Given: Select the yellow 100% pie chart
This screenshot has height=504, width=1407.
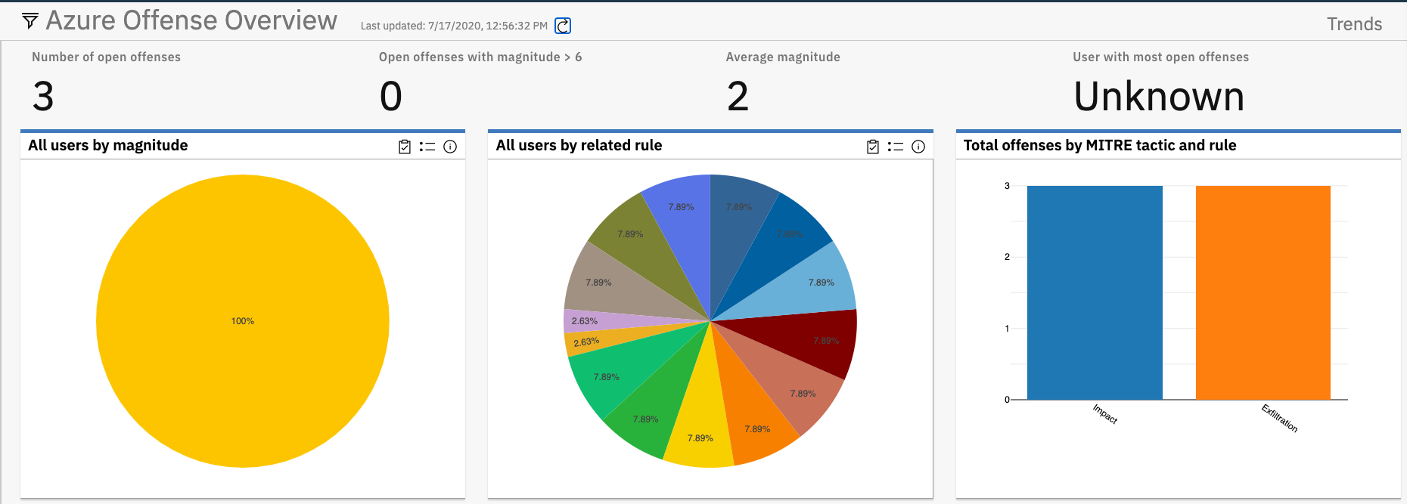Looking at the screenshot, I should [243, 321].
